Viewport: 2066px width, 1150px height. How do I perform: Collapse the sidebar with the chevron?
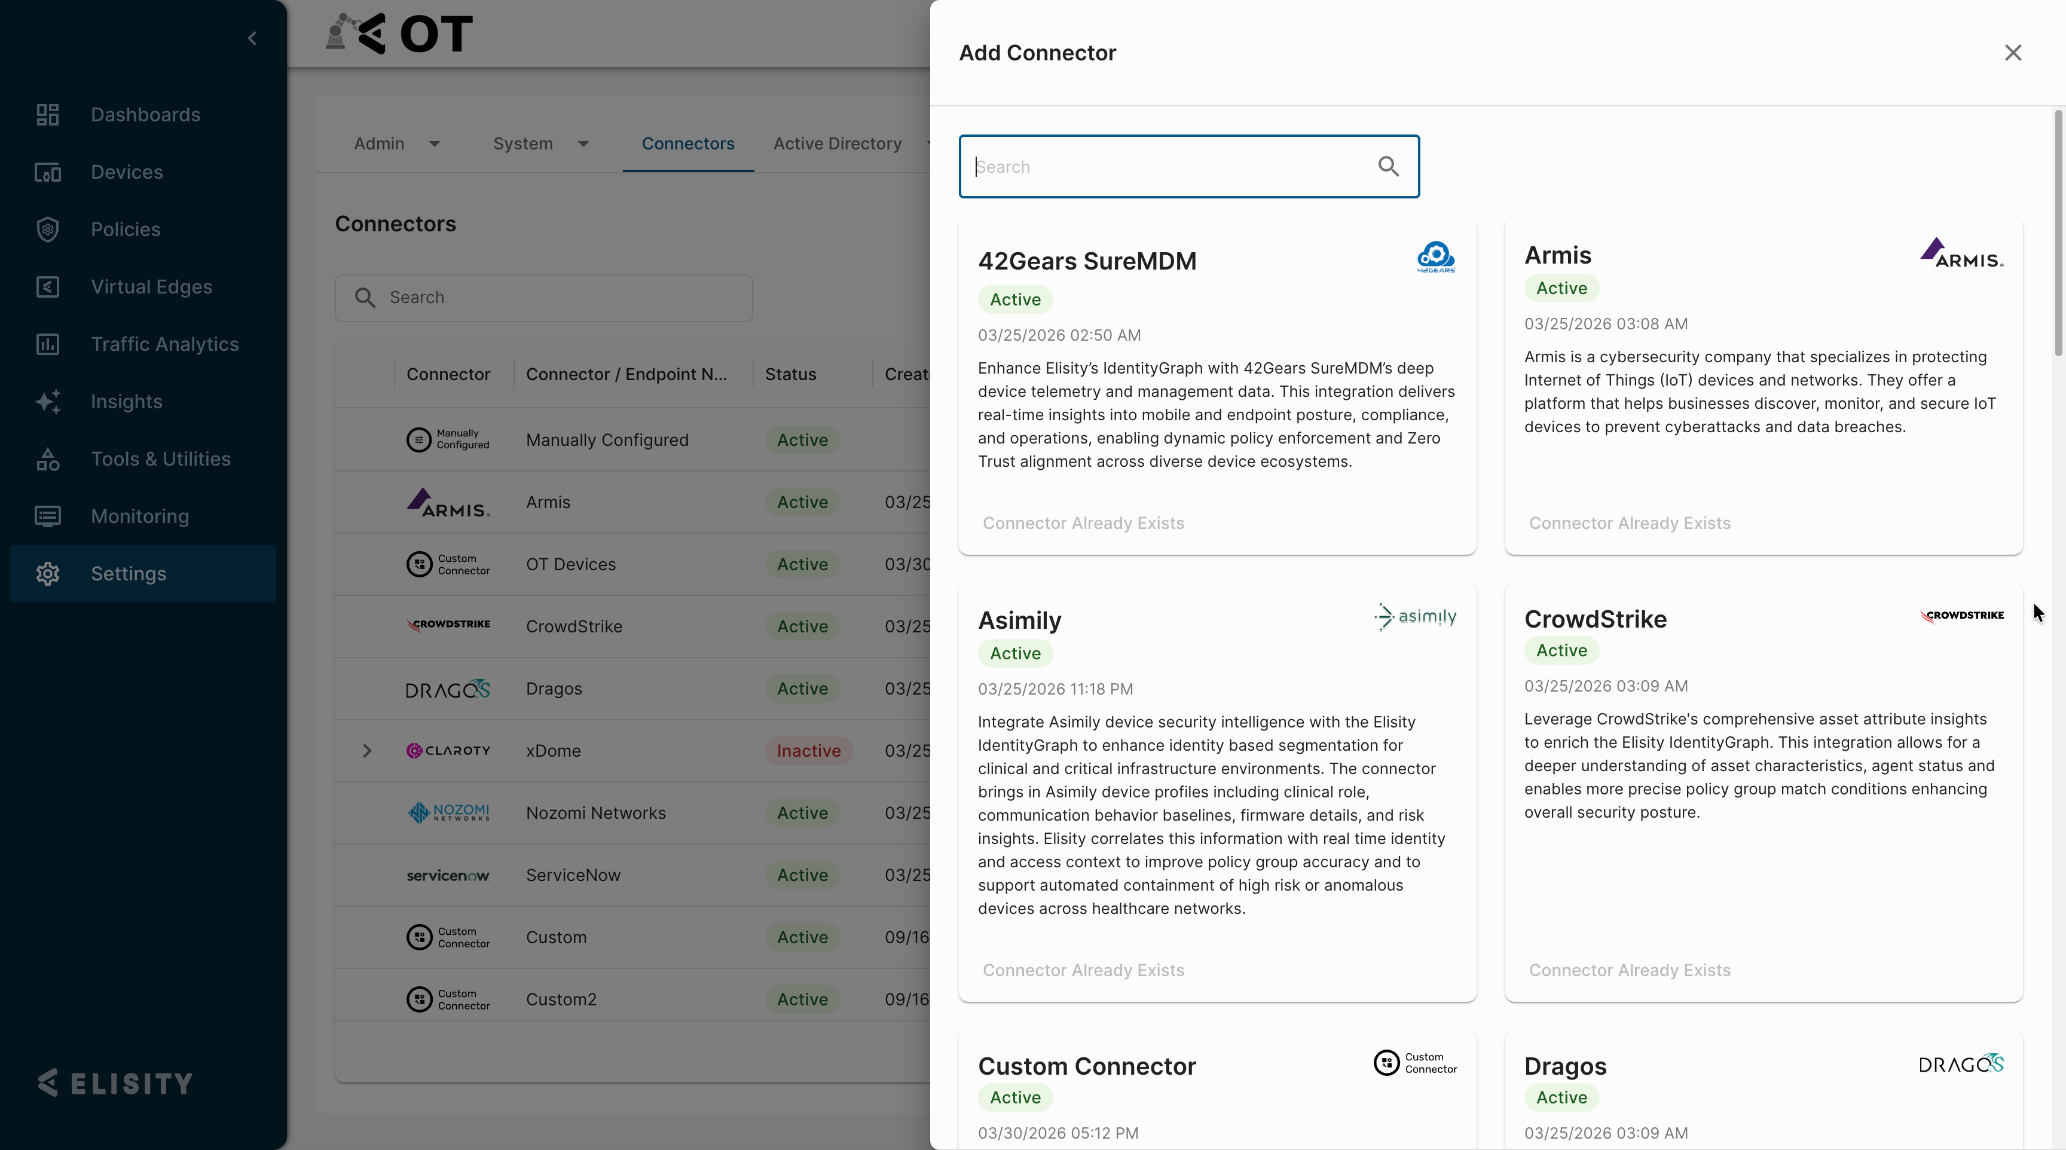pyautogui.click(x=252, y=38)
